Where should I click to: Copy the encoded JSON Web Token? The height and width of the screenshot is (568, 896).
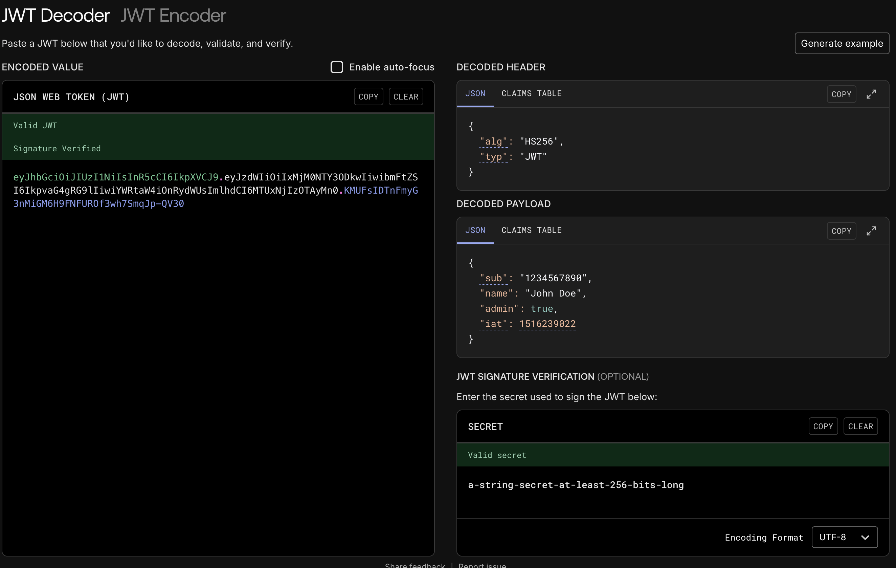point(368,97)
